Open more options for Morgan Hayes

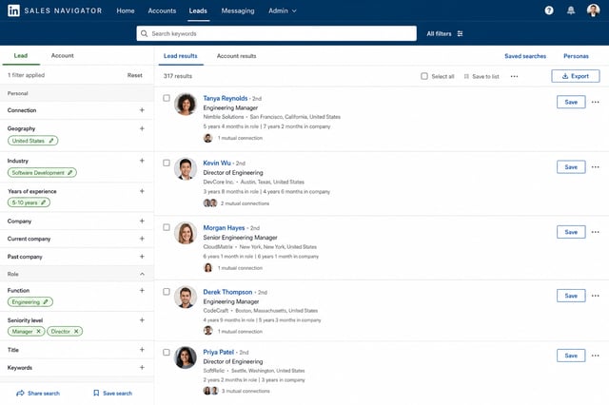point(595,232)
